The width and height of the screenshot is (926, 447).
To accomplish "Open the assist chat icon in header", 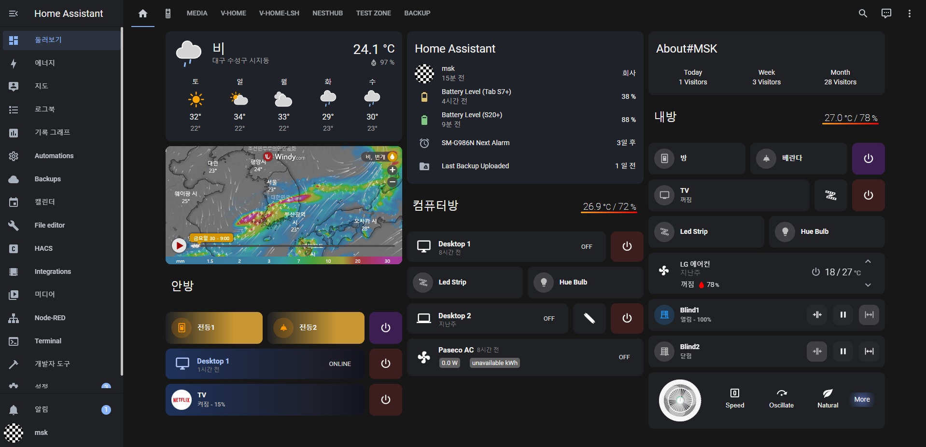I will pyautogui.click(x=886, y=14).
